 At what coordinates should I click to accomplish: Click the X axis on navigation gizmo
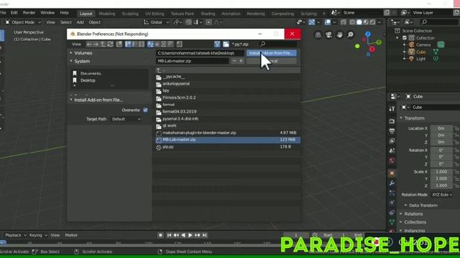click(x=372, y=49)
